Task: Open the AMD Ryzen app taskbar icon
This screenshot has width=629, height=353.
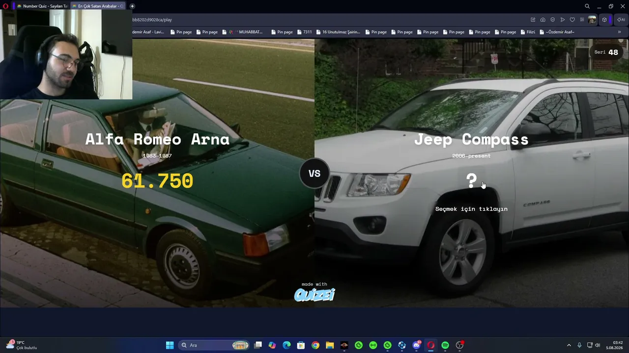Action: tap(344, 345)
